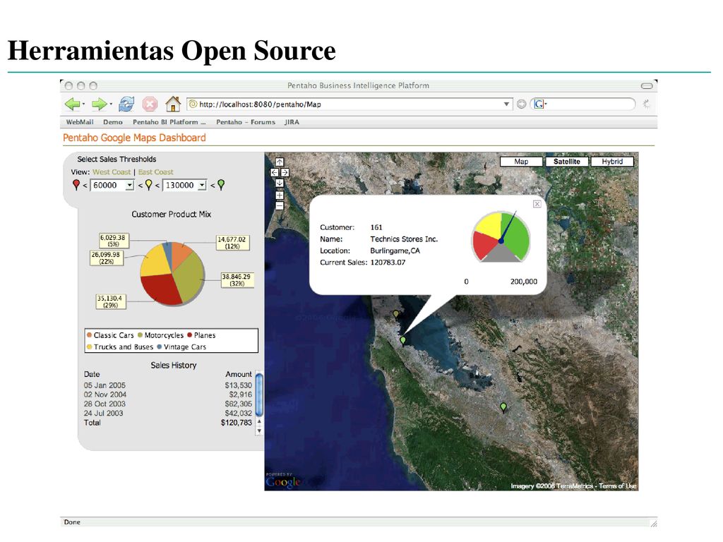This screenshot has height=542, width=723.
Task: Go to the Home page icon
Action: click(173, 104)
